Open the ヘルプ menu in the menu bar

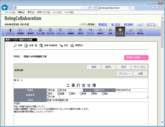click(x=69, y=12)
